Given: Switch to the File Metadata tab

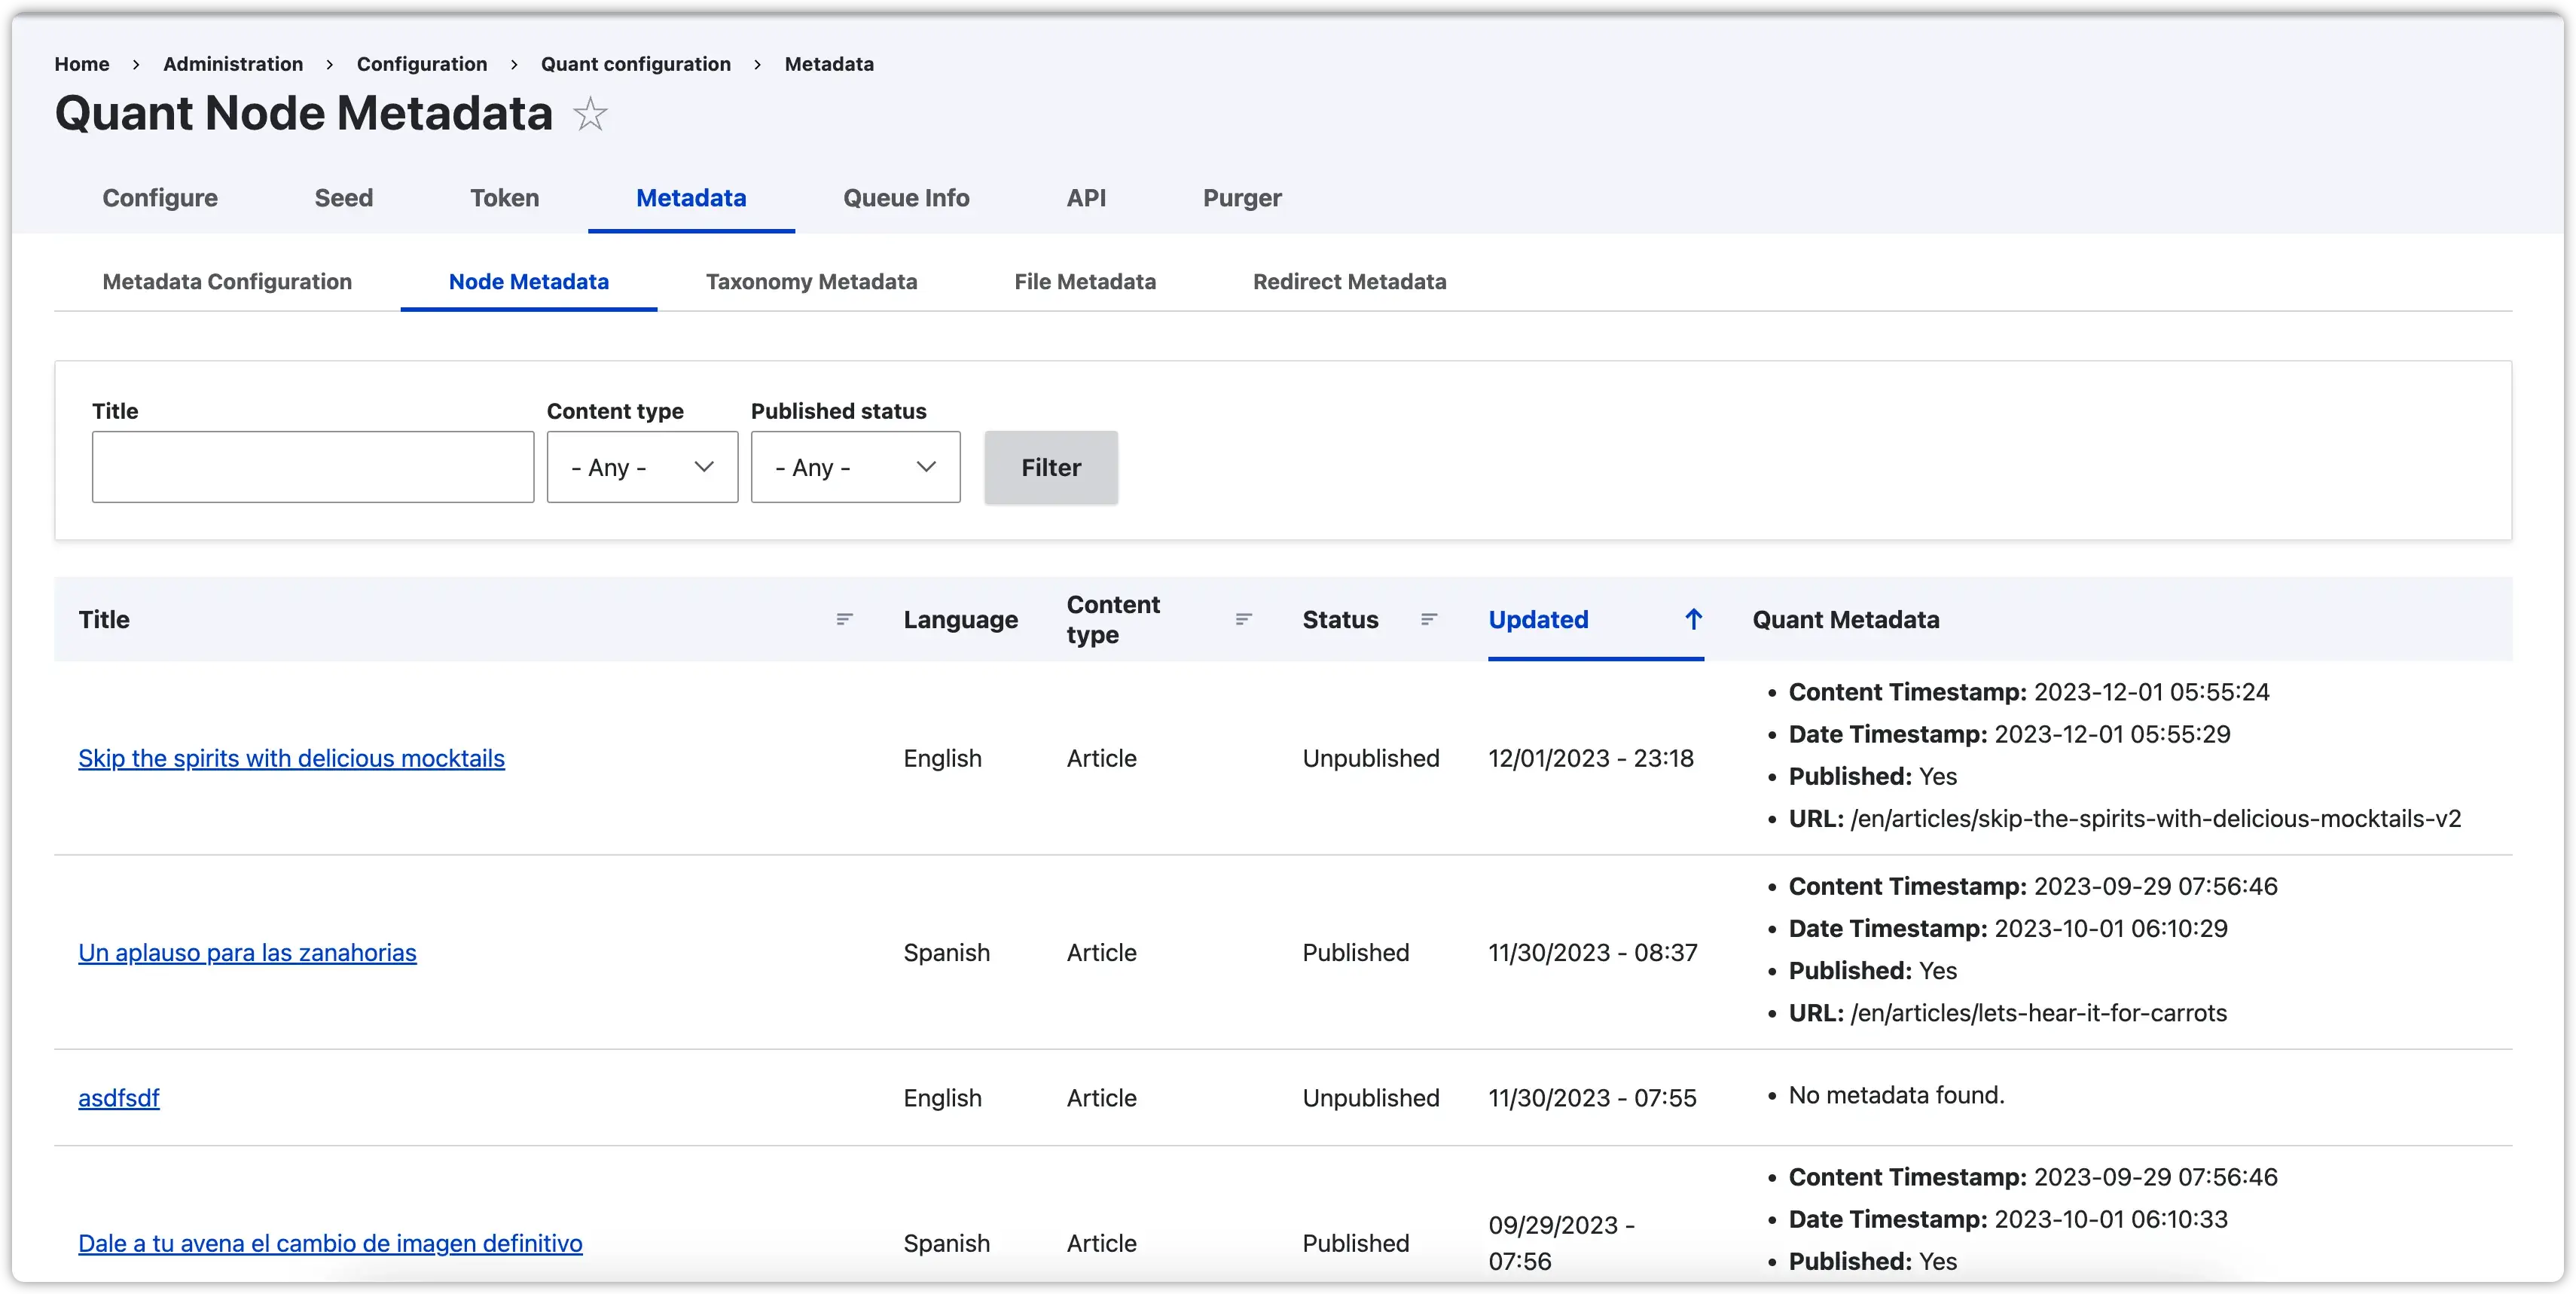Looking at the screenshot, I should click(x=1085, y=282).
